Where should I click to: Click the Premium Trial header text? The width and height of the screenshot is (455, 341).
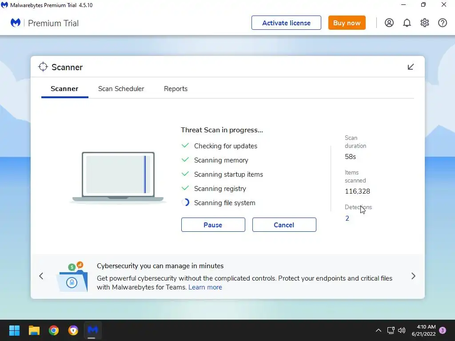point(53,23)
